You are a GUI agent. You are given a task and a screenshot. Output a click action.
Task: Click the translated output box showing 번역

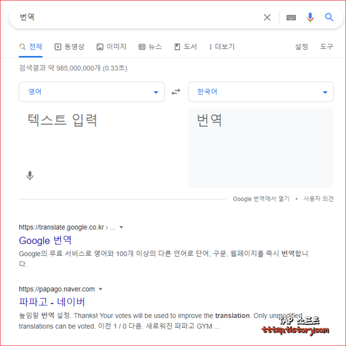click(260, 148)
